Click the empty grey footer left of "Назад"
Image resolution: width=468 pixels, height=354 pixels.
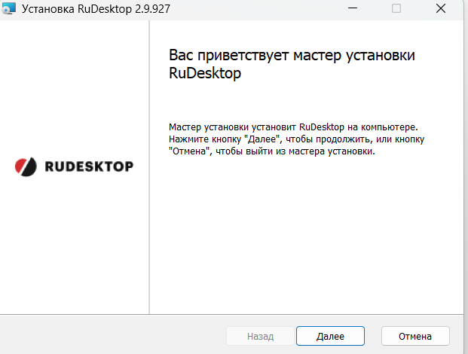tap(113, 336)
